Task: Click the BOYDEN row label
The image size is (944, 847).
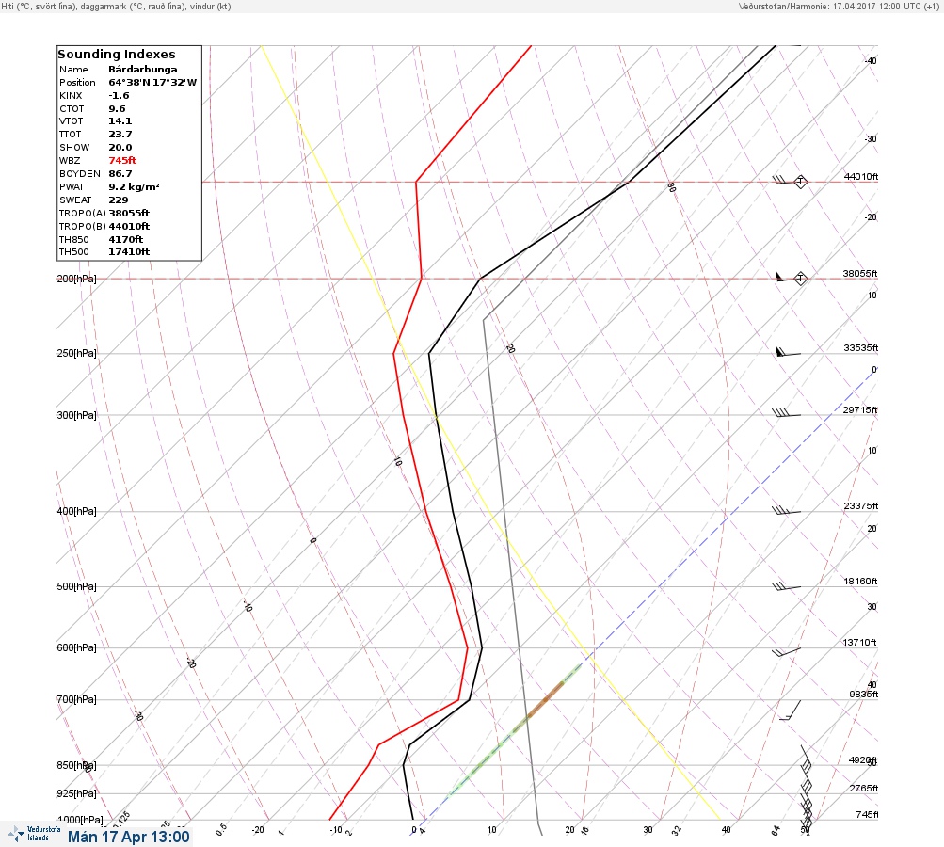Action: tap(79, 173)
